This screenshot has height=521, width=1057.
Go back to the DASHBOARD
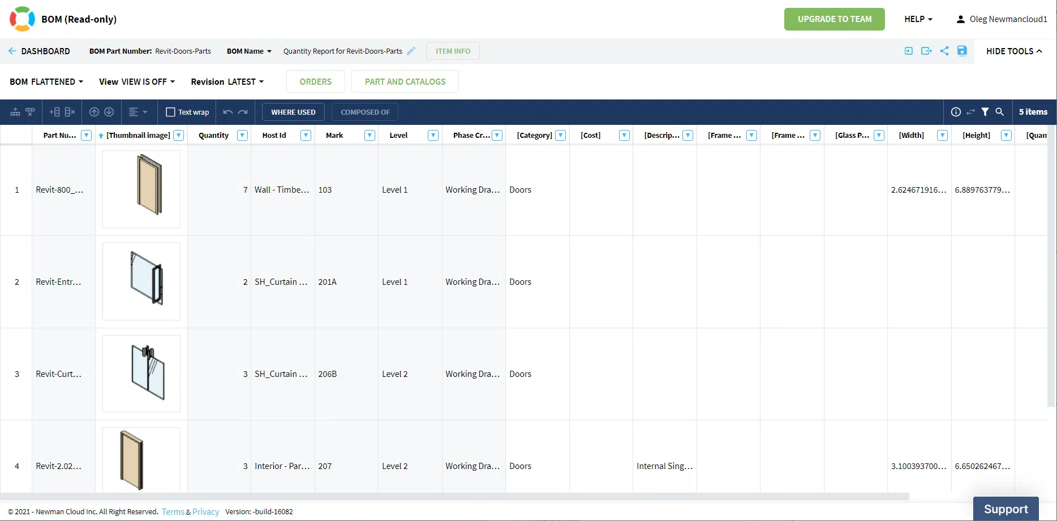[39, 51]
